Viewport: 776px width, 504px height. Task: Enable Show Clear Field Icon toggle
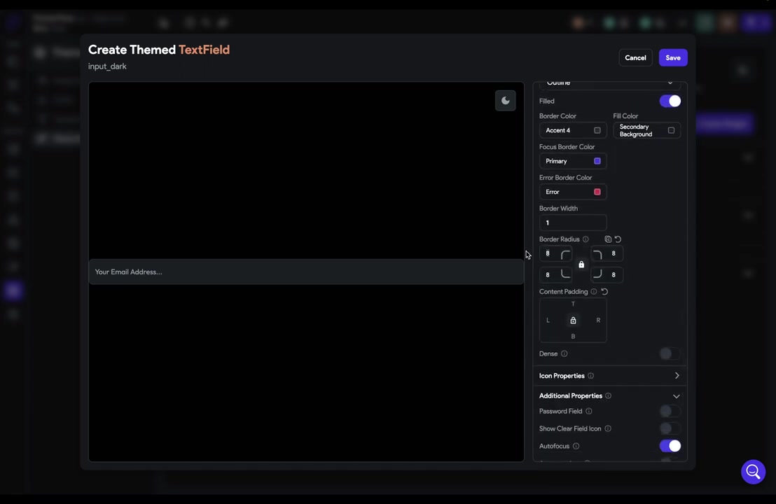pyautogui.click(x=670, y=429)
